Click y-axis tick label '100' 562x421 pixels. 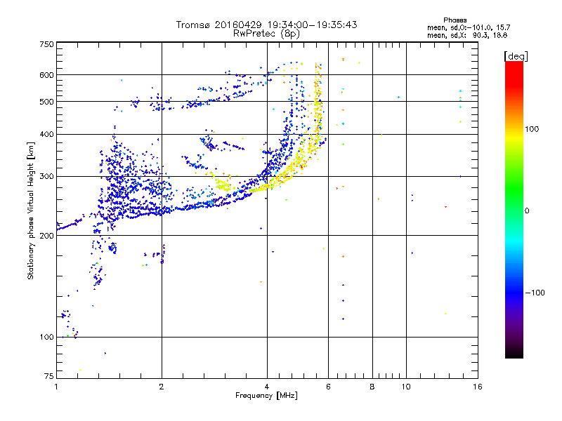click(47, 337)
